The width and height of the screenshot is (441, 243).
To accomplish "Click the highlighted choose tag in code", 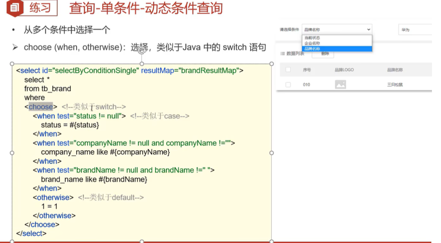I will (41, 107).
